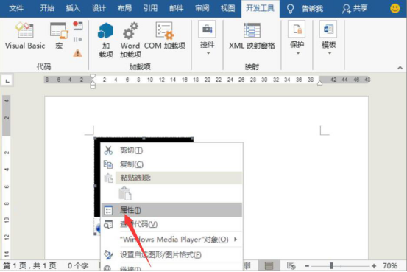Expand "Windows Media Player" 对象 submenu

(x=171, y=240)
